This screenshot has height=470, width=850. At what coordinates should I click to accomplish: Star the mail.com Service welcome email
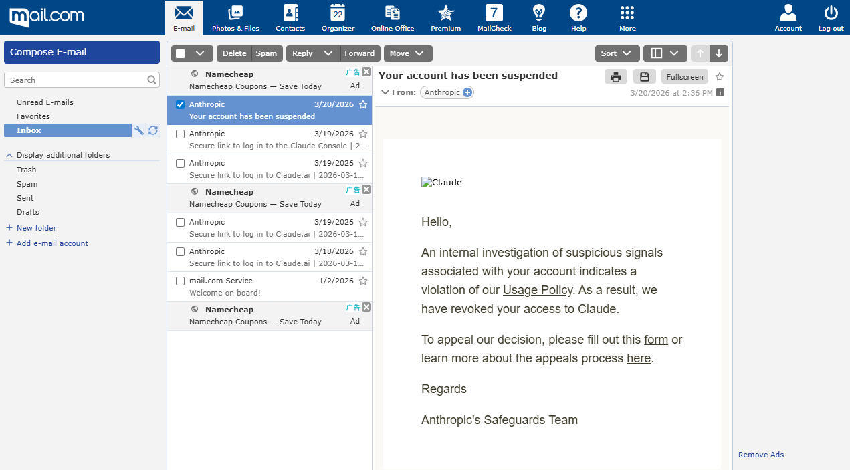pos(363,281)
